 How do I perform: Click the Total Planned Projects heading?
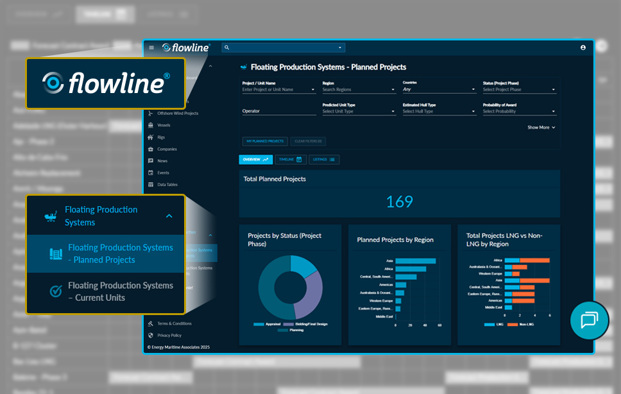click(x=275, y=179)
